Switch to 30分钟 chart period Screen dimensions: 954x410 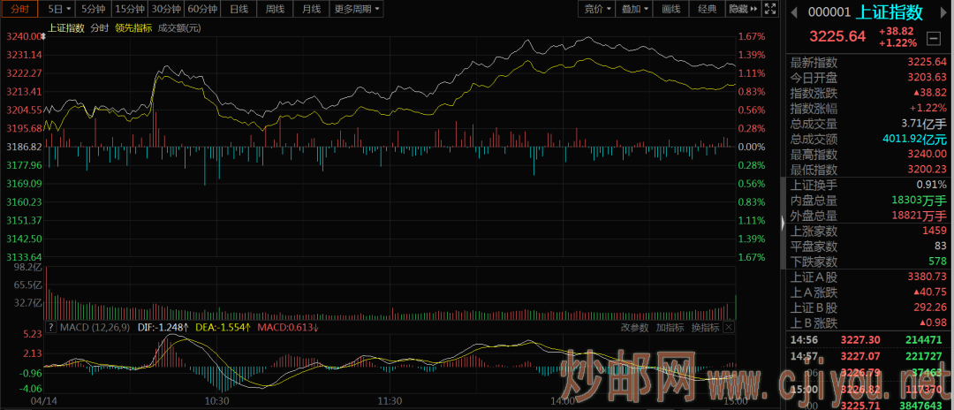click(x=166, y=9)
